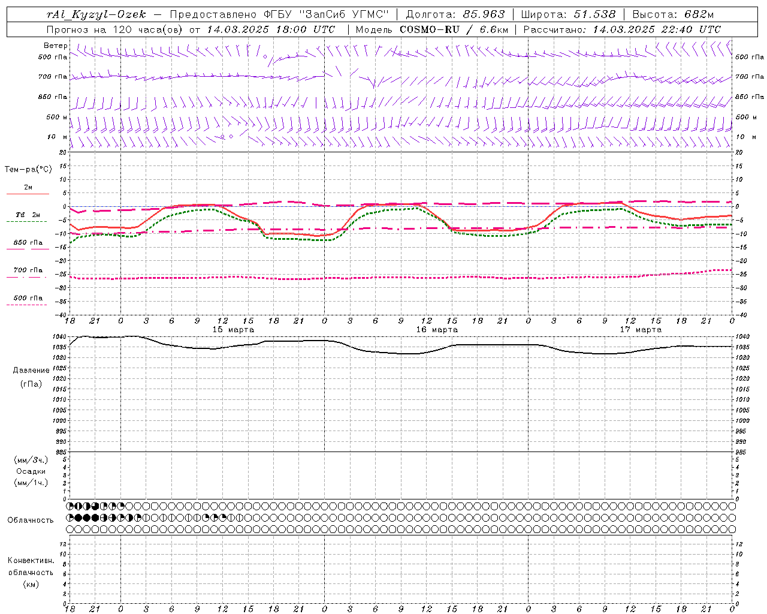Click the Td 2м dew point legend entry

click(x=28, y=215)
